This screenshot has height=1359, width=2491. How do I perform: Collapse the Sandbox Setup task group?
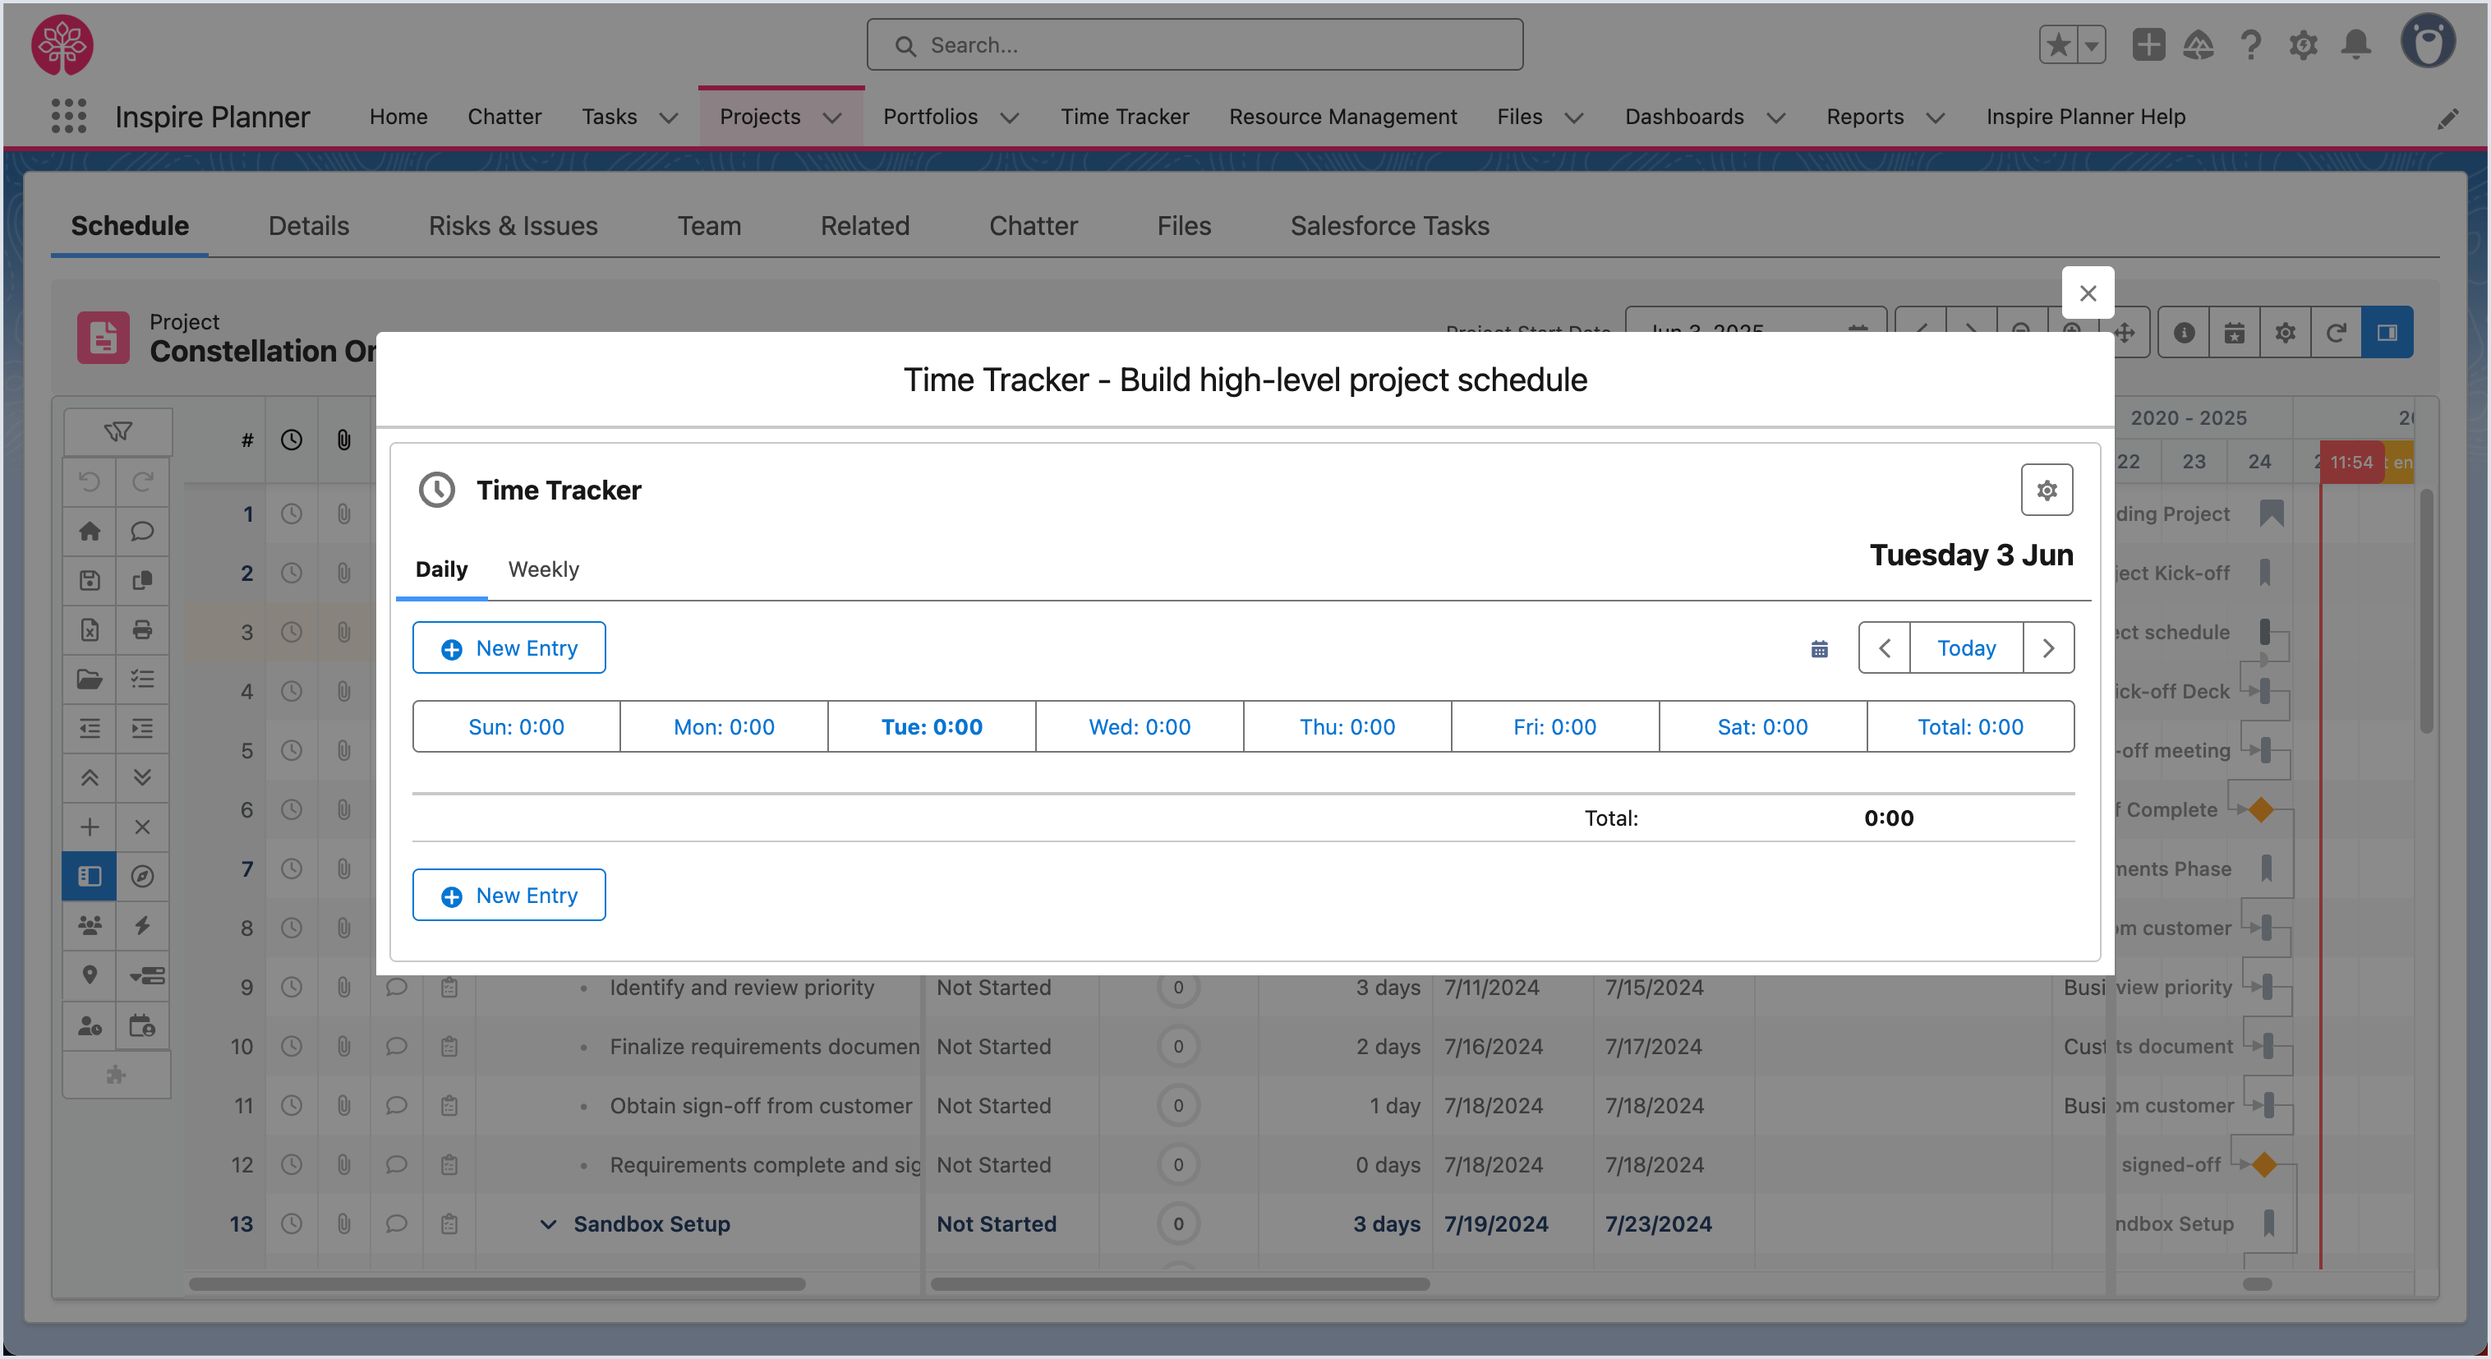click(548, 1223)
